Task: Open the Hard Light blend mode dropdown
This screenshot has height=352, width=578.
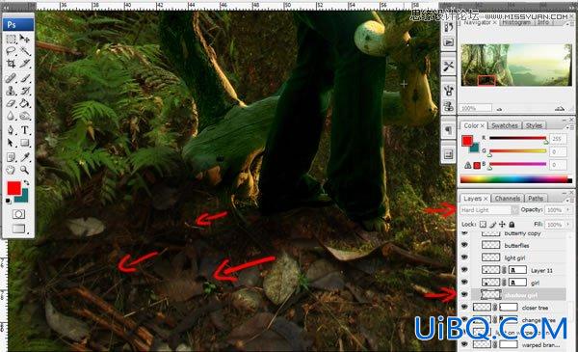Action: click(x=489, y=210)
